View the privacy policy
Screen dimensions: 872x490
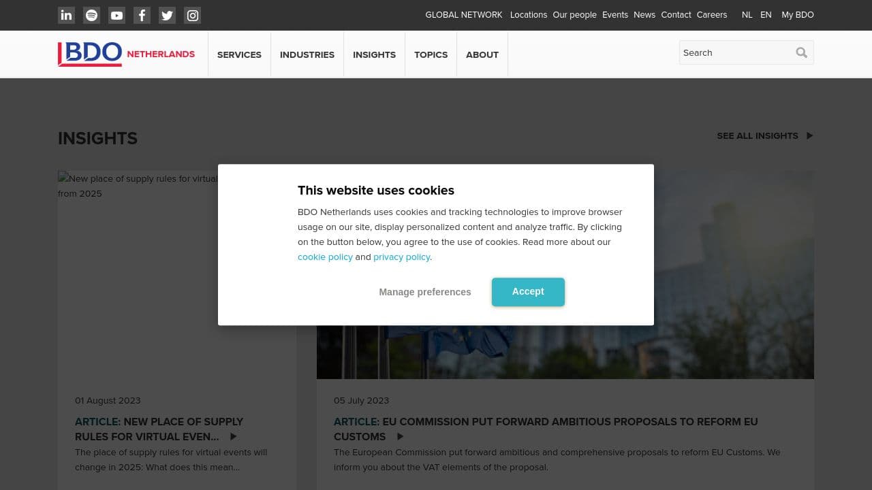coord(401,257)
